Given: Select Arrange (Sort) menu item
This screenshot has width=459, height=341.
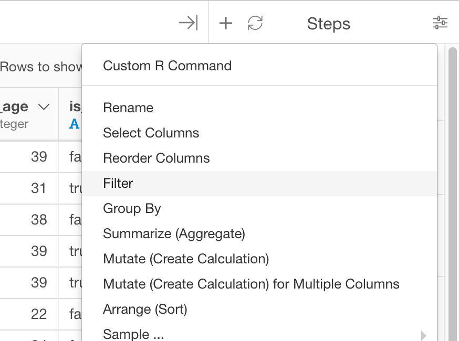Looking at the screenshot, I should click(259, 309).
